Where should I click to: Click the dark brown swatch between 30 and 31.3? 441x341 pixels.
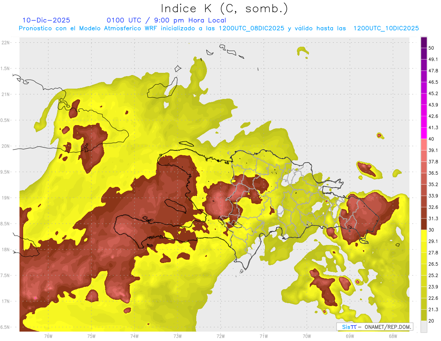click(x=424, y=224)
